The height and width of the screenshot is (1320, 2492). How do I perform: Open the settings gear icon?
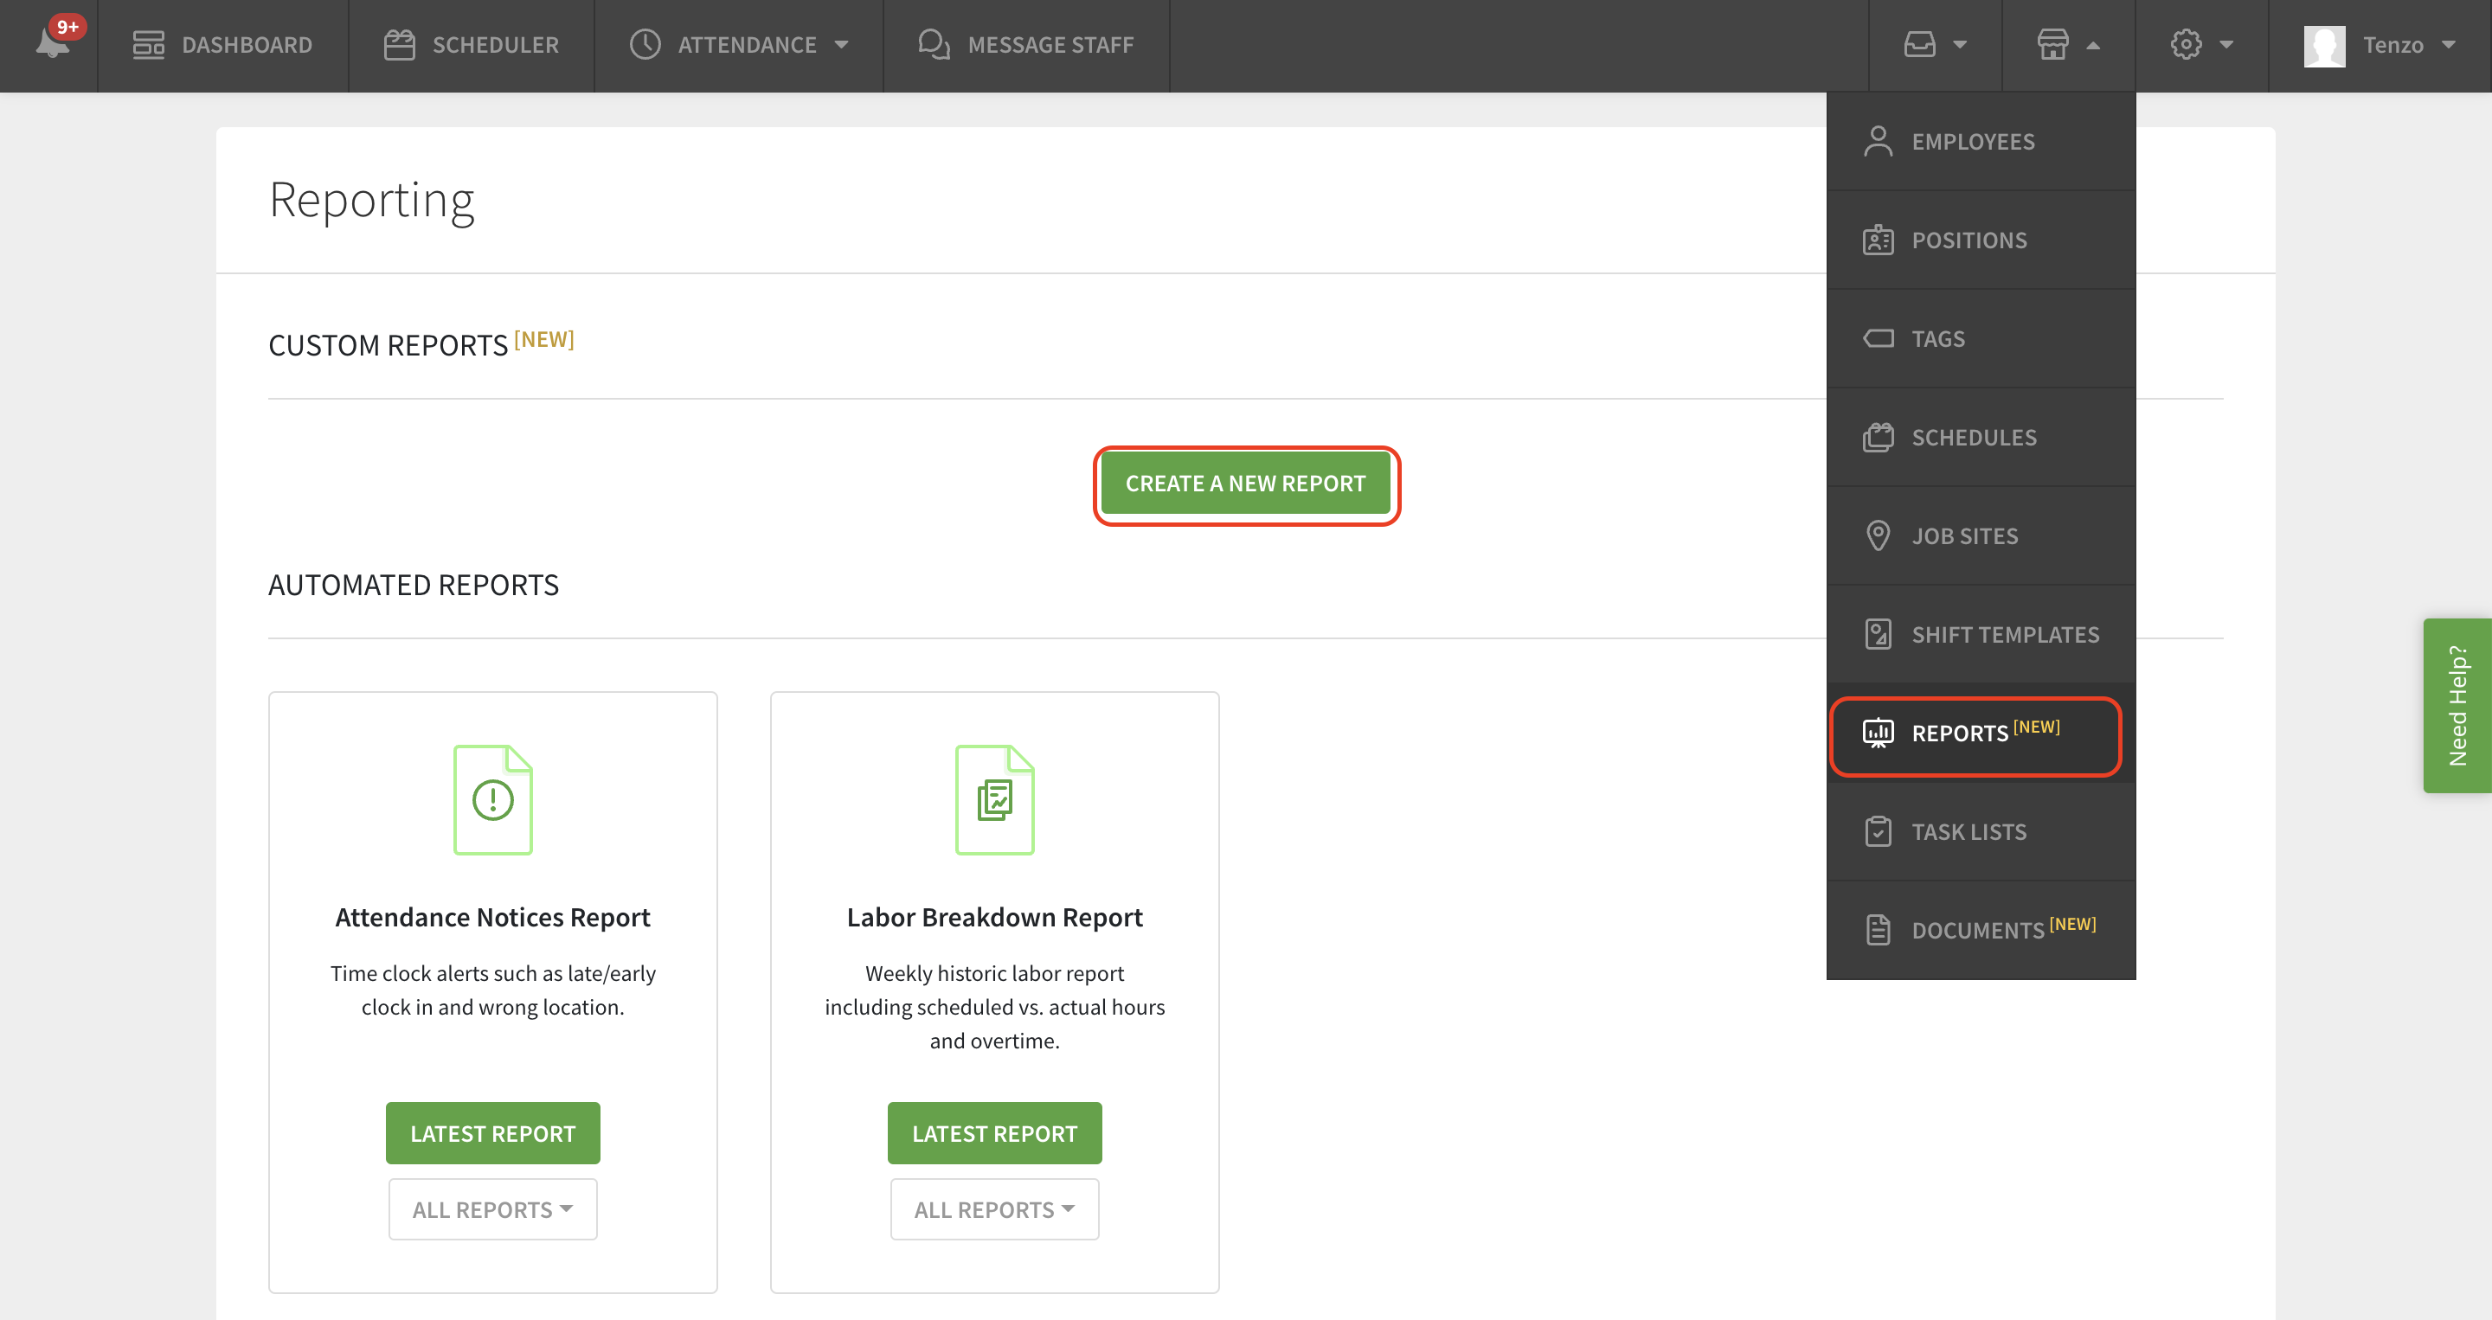2187,44
